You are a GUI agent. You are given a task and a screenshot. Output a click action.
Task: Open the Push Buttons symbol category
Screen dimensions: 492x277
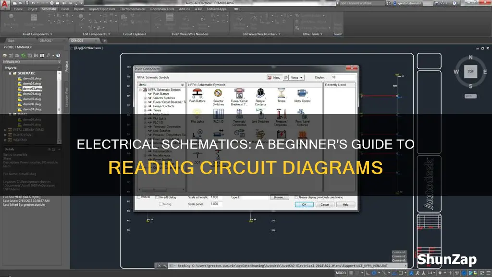click(197, 96)
